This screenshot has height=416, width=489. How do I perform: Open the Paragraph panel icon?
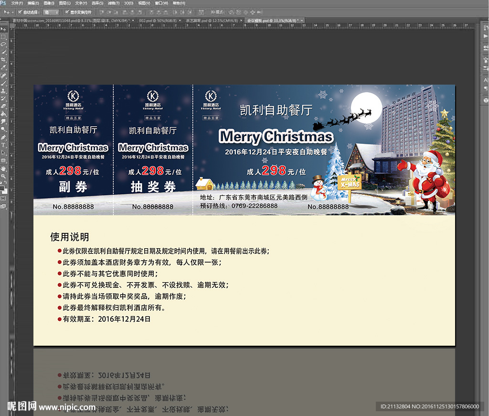pos(486,88)
